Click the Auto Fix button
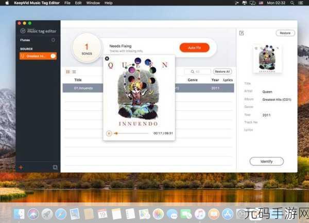The image size is (309, 223). (194, 48)
